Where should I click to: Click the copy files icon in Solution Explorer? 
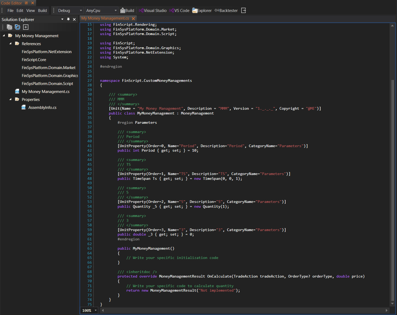[10, 27]
